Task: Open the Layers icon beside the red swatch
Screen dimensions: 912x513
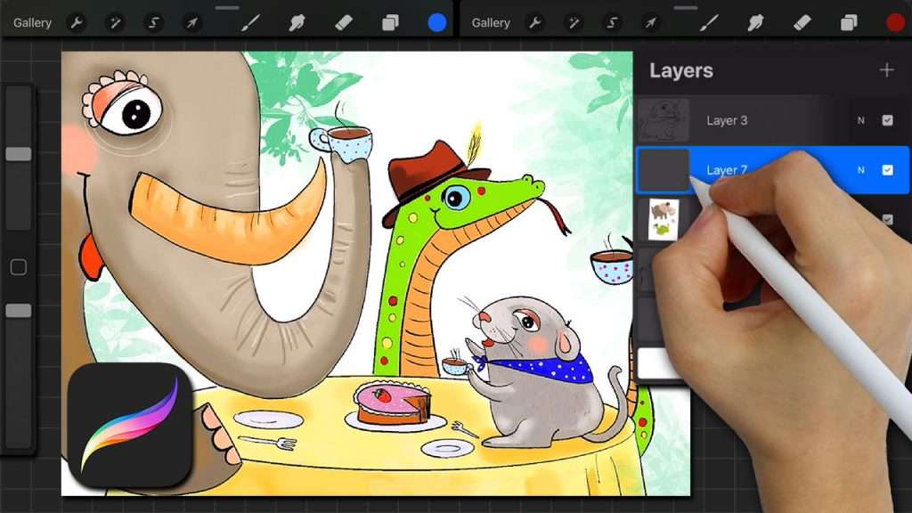Action: pyautogui.click(x=848, y=23)
